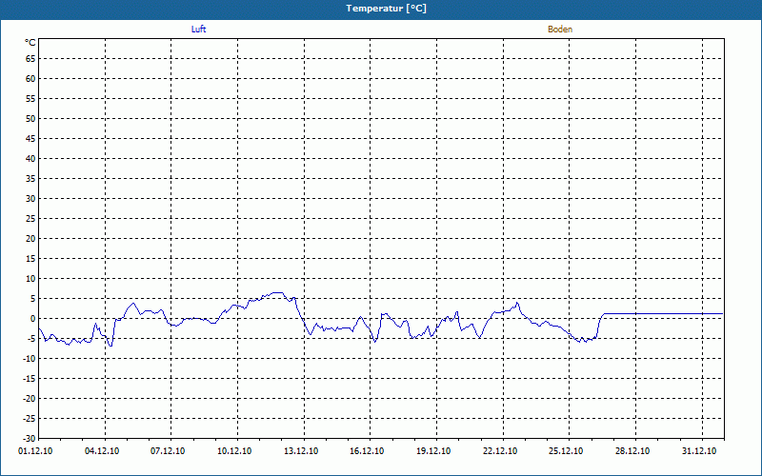The width and height of the screenshot is (762, 476).
Task: Click the -20 y-axis label
Action: click(30, 398)
